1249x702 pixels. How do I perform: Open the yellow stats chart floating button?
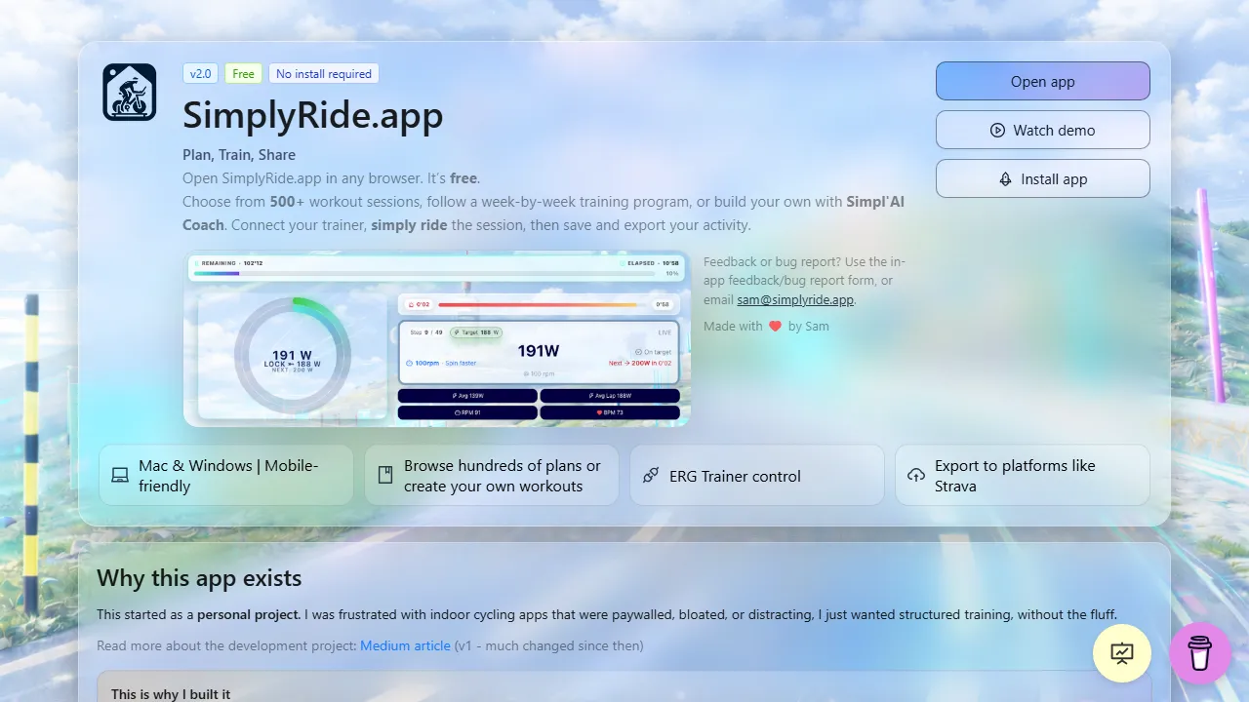tap(1121, 653)
